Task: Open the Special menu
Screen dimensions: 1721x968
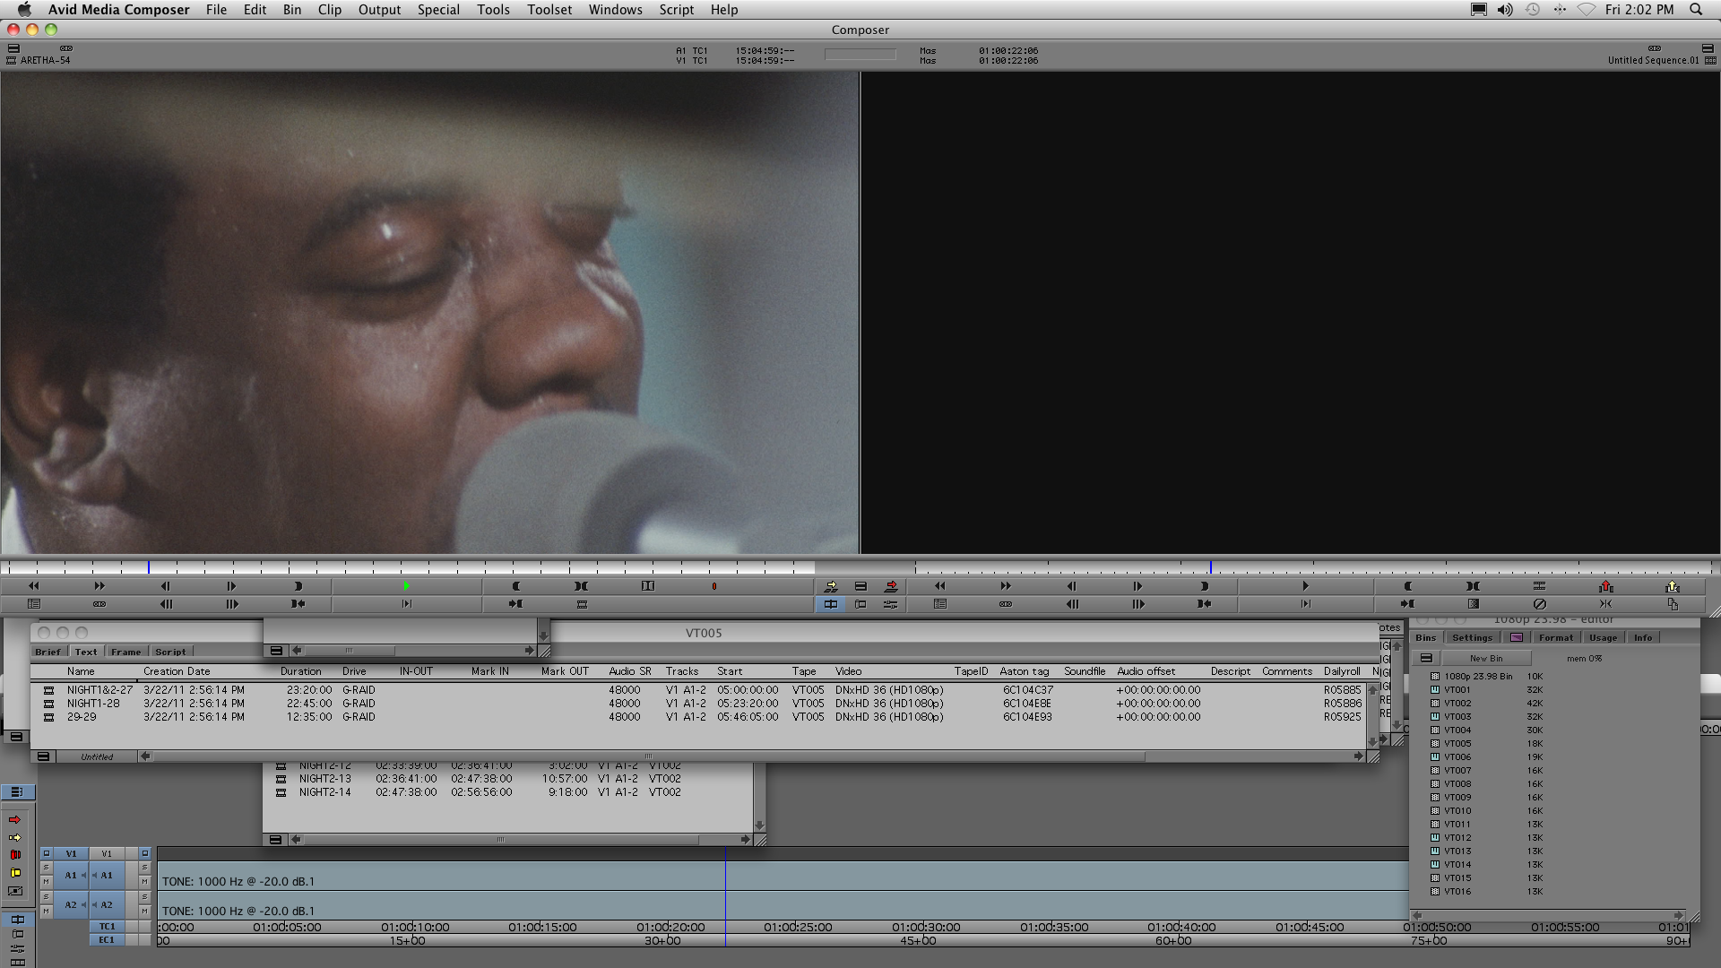Action: 437,10
